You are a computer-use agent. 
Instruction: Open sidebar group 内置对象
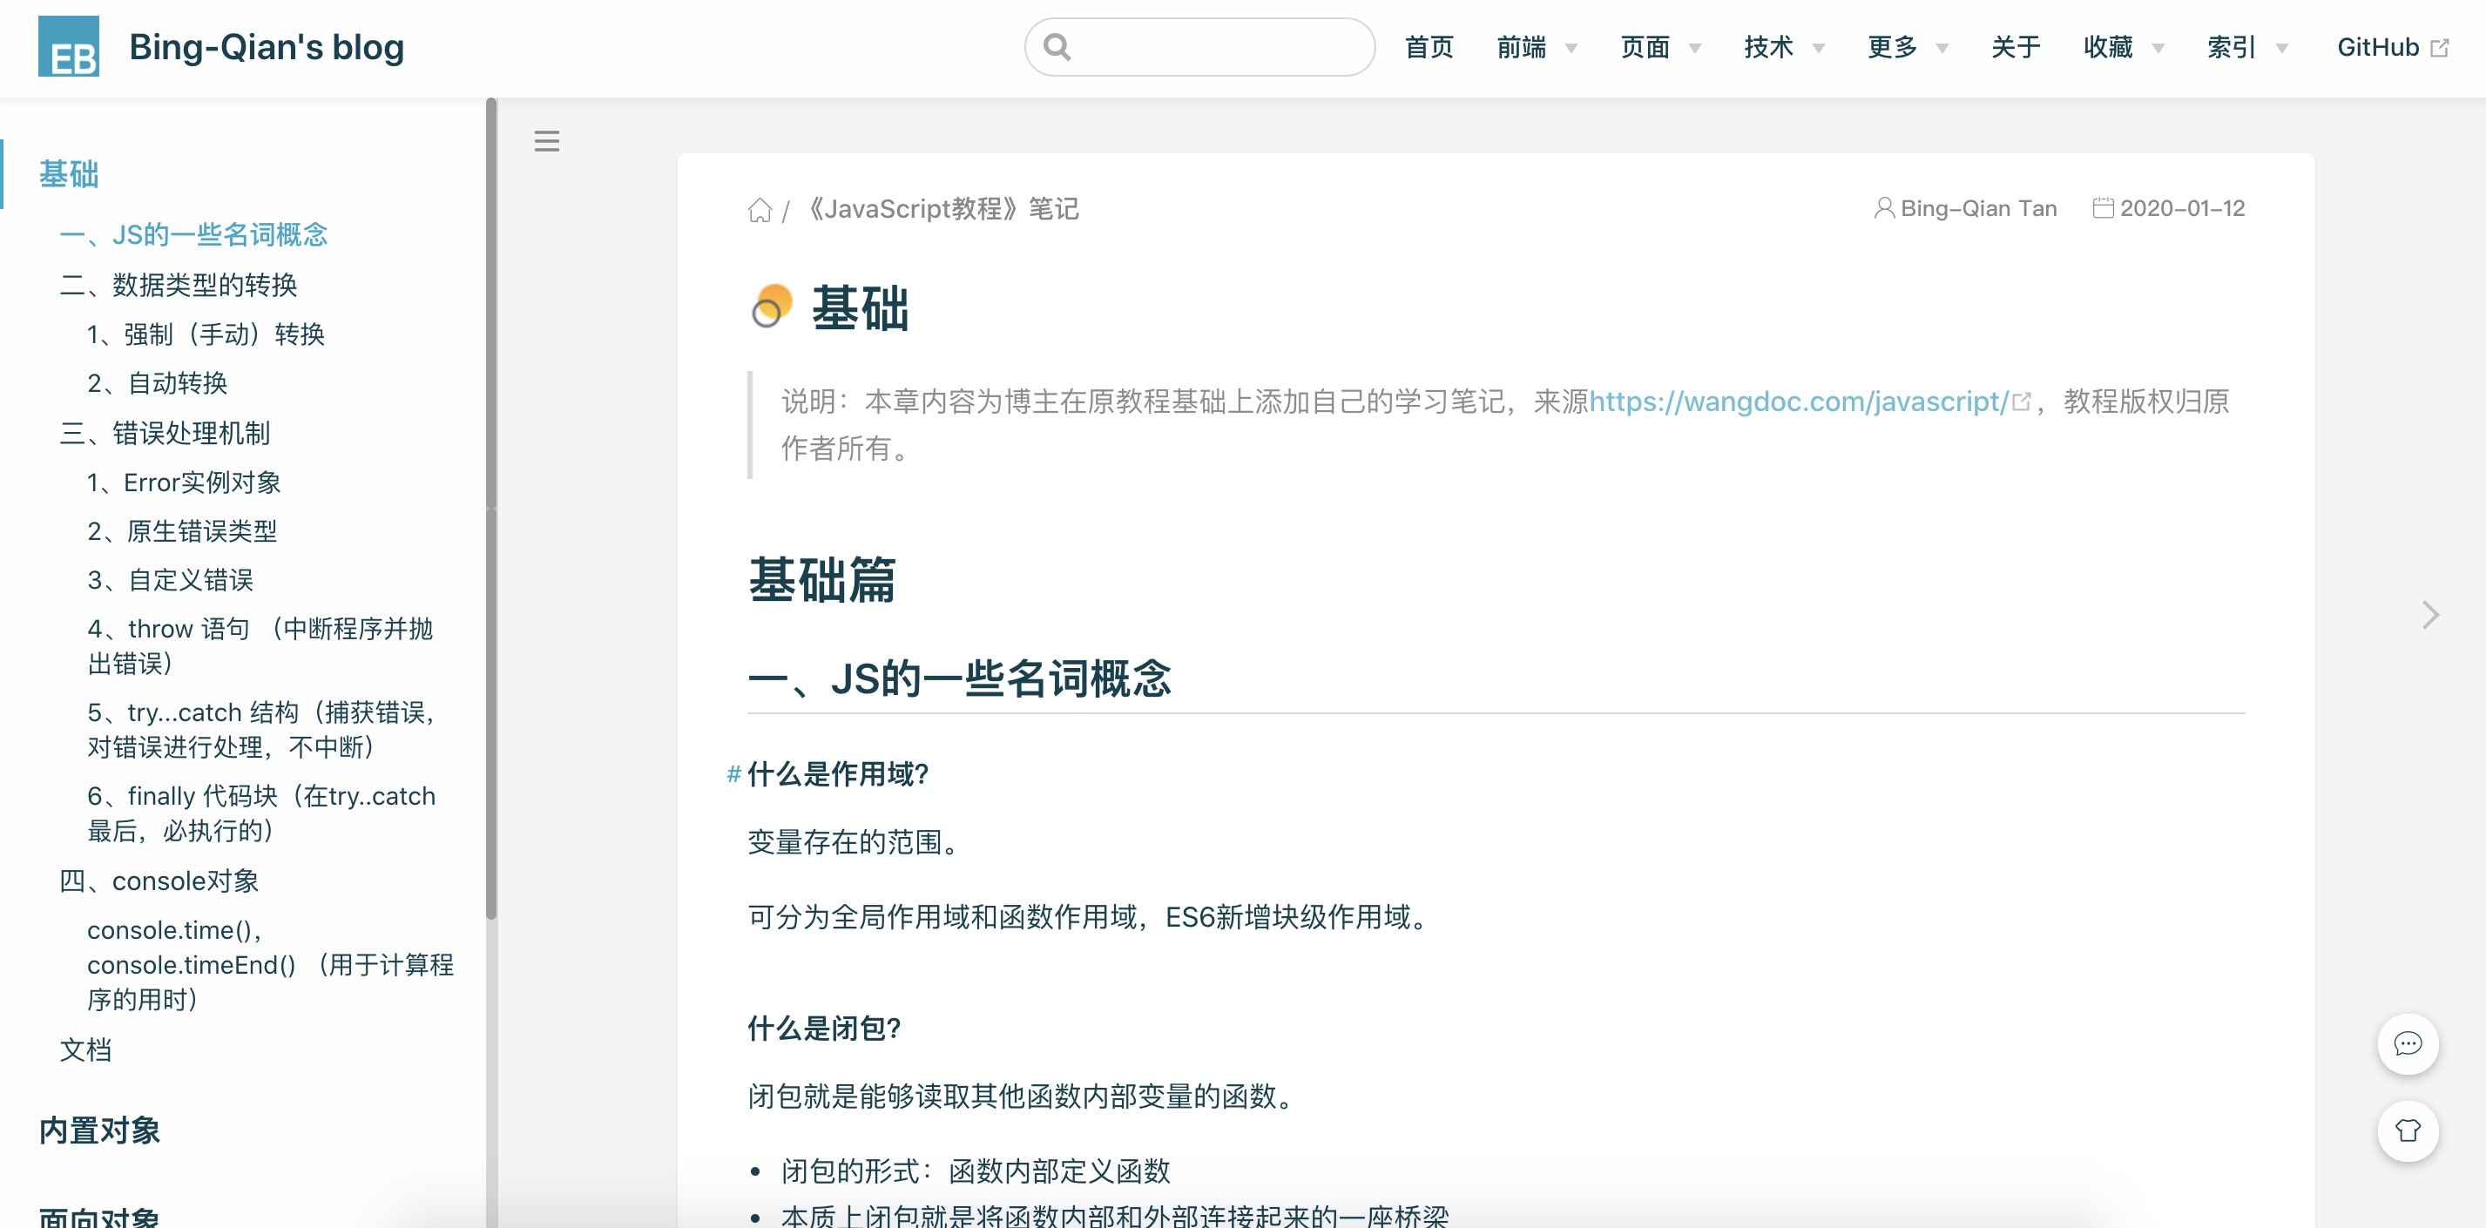[99, 1130]
